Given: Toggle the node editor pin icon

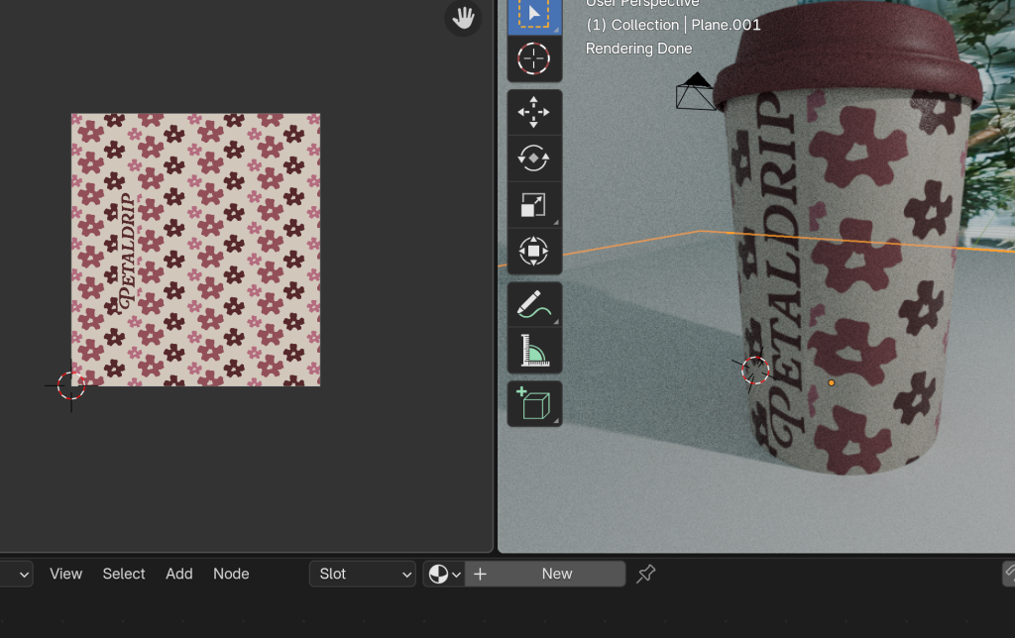Looking at the screenshot, I should pyautogui.click(x=646, y=574).
